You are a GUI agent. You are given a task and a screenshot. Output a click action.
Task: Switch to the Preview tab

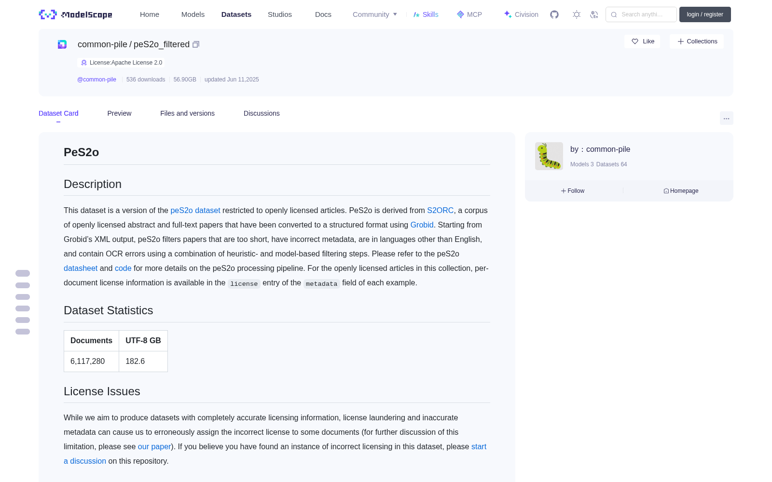coord(119,113)
